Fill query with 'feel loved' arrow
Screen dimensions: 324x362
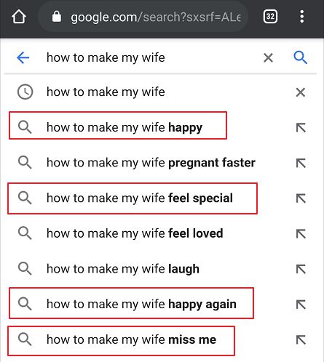click(x=301, y=234)
